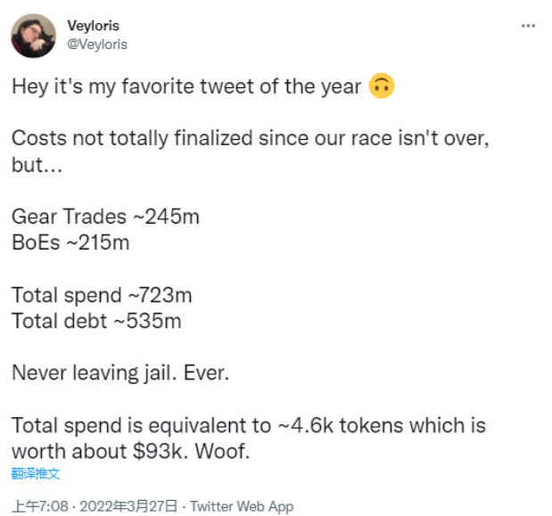Click the Veyloris profile avatar picture

pos(34,36)
